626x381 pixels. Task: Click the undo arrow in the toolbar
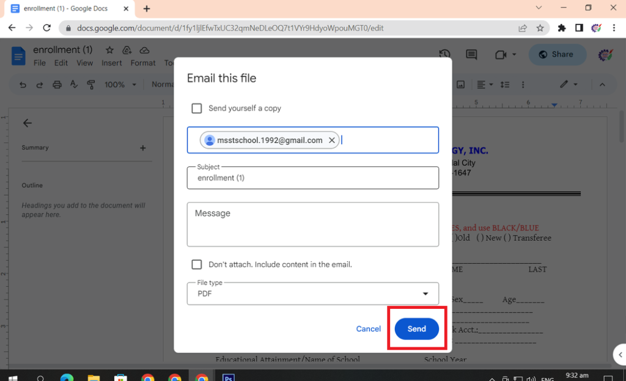[23, 84]
